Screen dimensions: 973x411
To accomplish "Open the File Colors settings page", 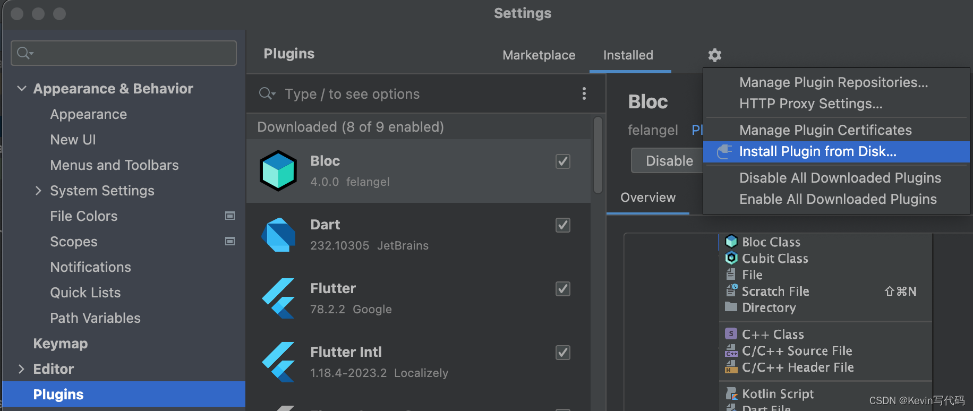I will click(x=84, y=216).
